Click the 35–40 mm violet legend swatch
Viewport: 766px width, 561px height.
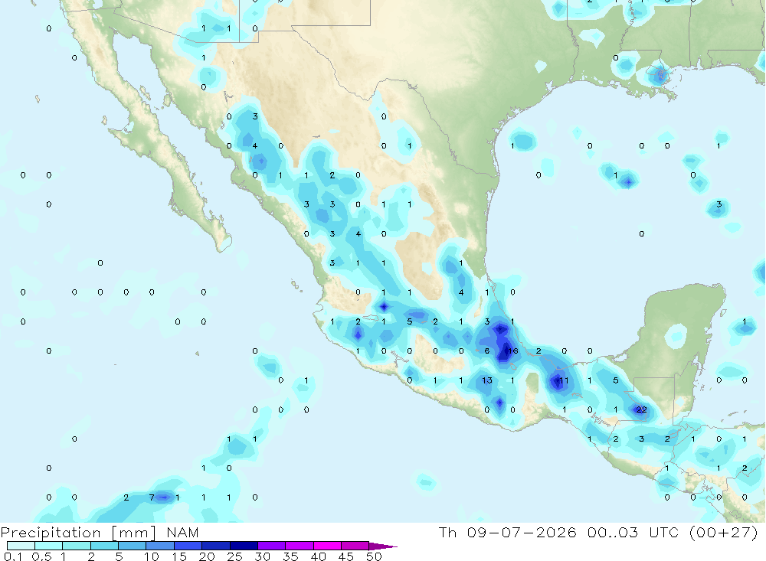pos(299,546)
